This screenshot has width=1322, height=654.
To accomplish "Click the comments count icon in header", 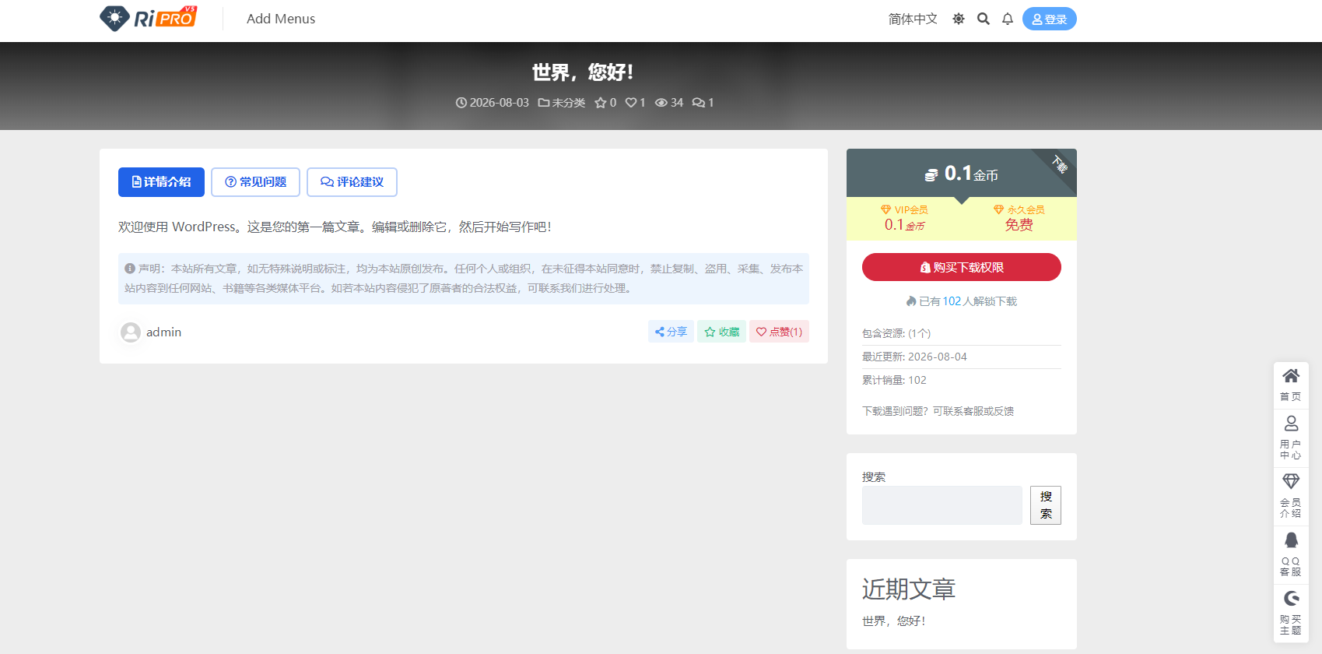I will pyautogui.click(x=703, y=103).
